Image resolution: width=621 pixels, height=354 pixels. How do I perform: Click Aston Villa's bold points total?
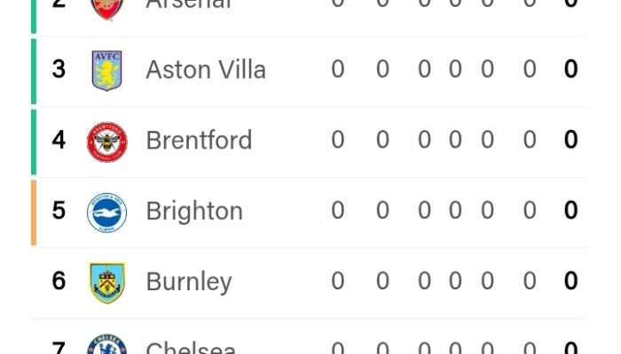[570, 69]
